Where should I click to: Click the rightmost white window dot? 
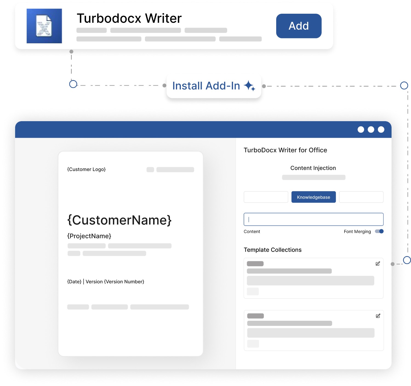[x=381, y=130]
